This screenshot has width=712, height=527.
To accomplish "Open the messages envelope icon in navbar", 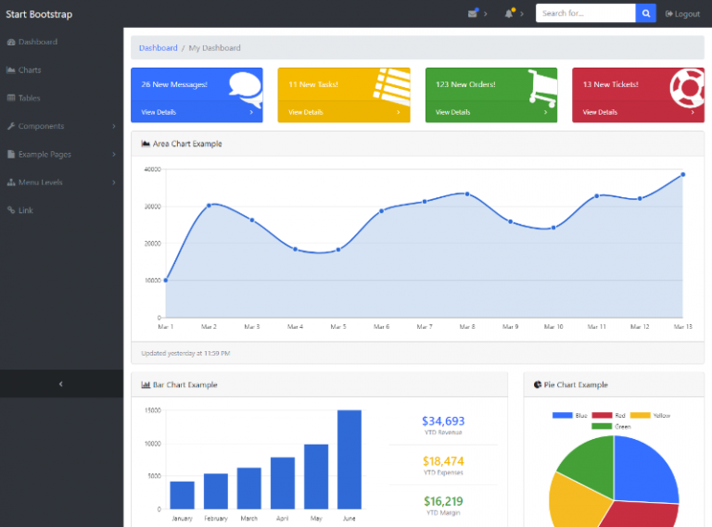I will click(x=473, y=14).
